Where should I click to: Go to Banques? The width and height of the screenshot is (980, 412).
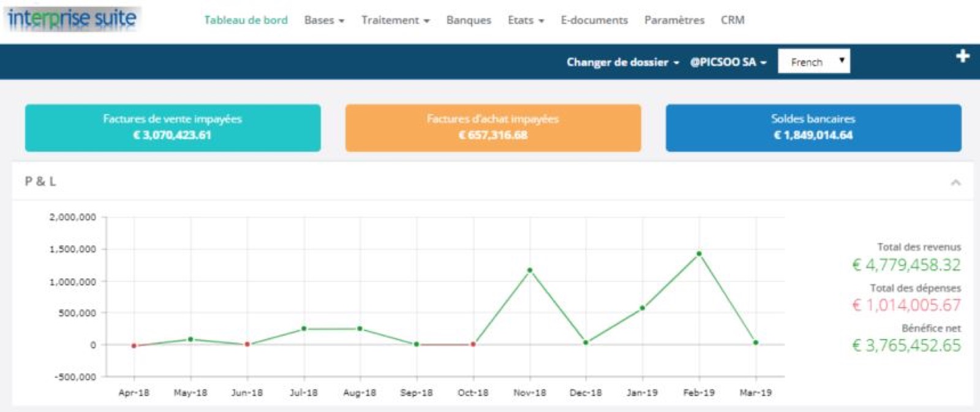(469, 20)
